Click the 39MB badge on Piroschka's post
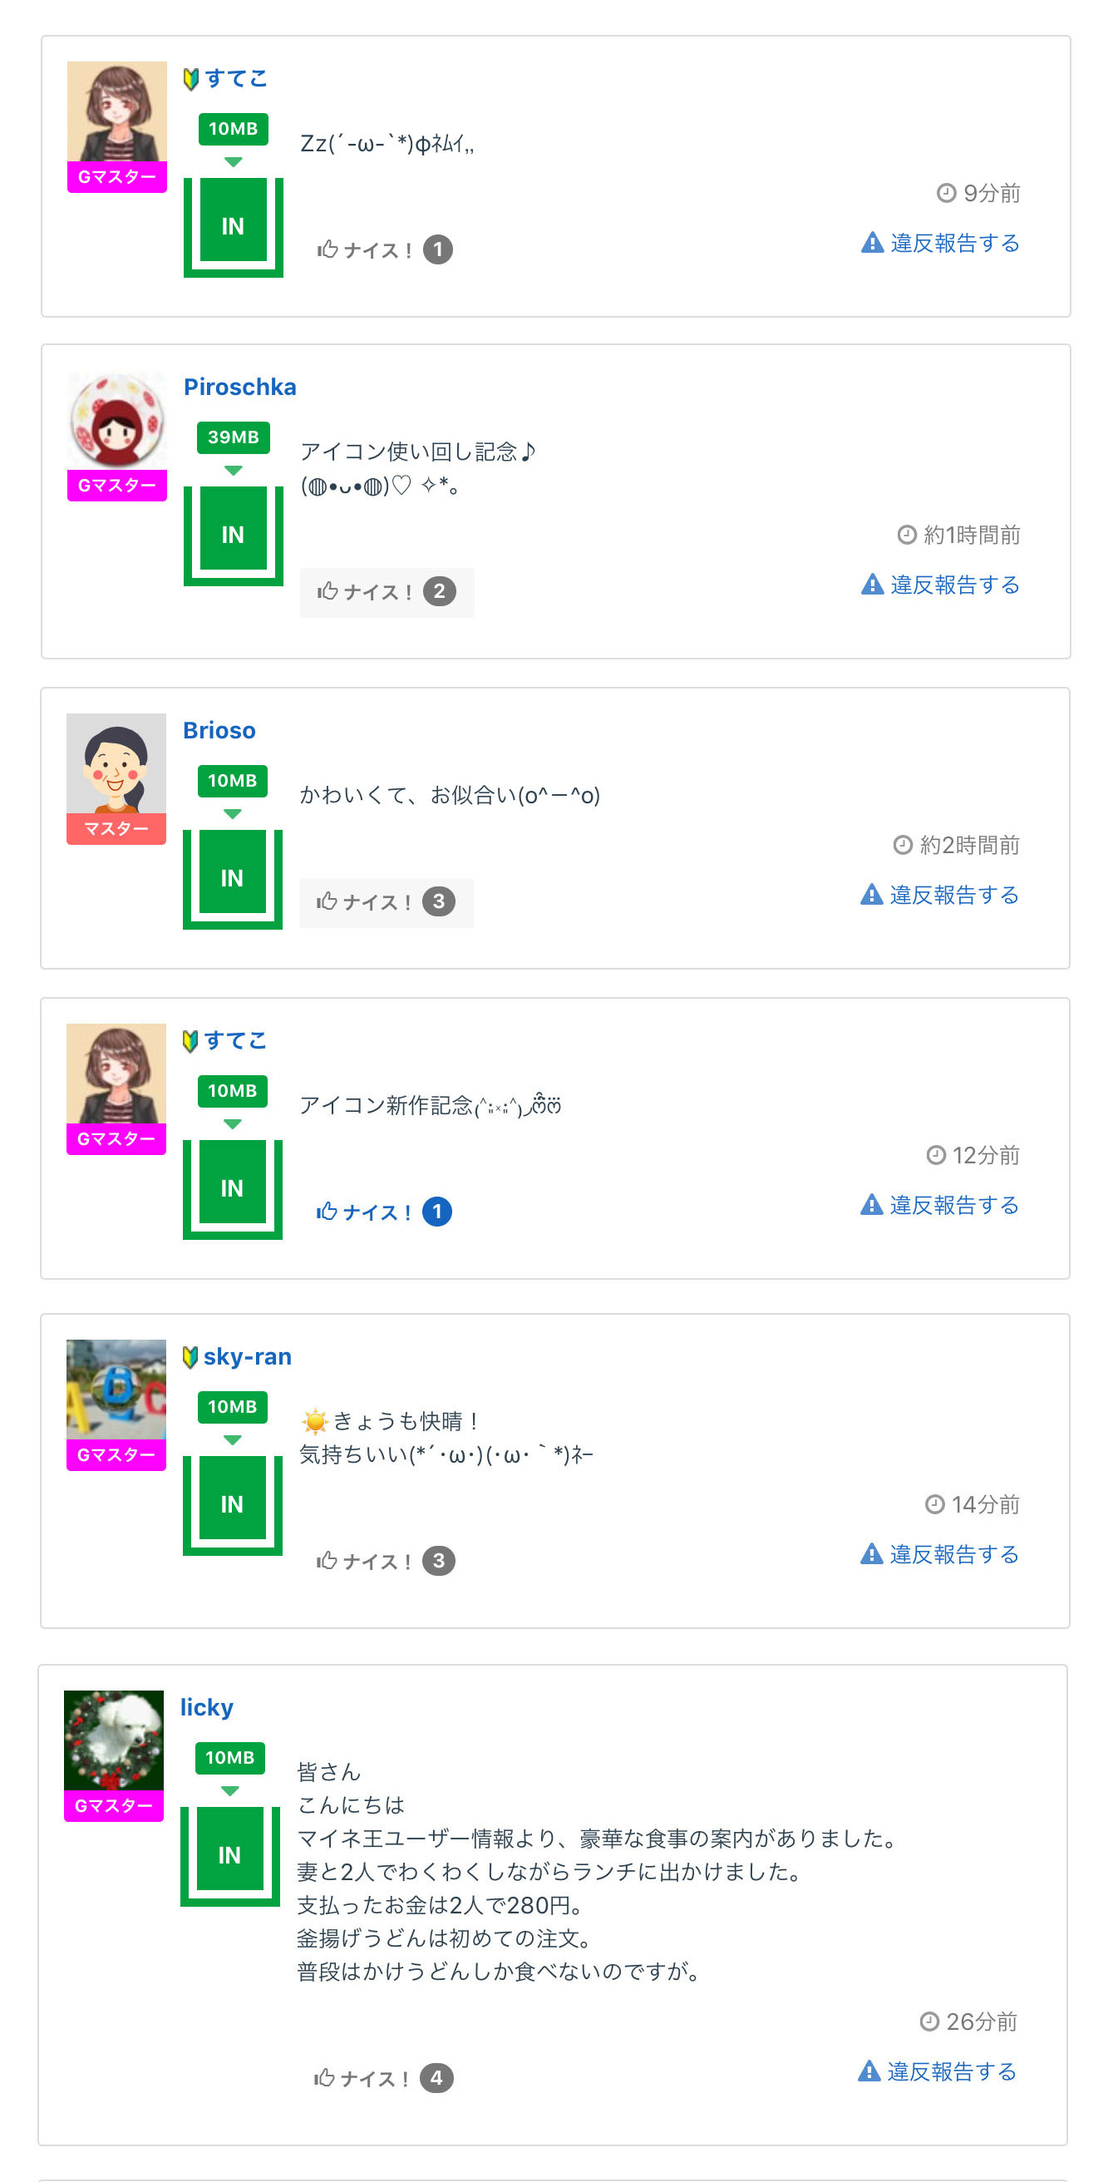This screenshot has height=2182, width=1113. coord(233,437)
